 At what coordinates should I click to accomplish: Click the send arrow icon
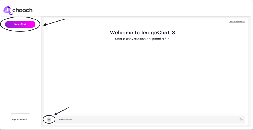coord(241,120)
